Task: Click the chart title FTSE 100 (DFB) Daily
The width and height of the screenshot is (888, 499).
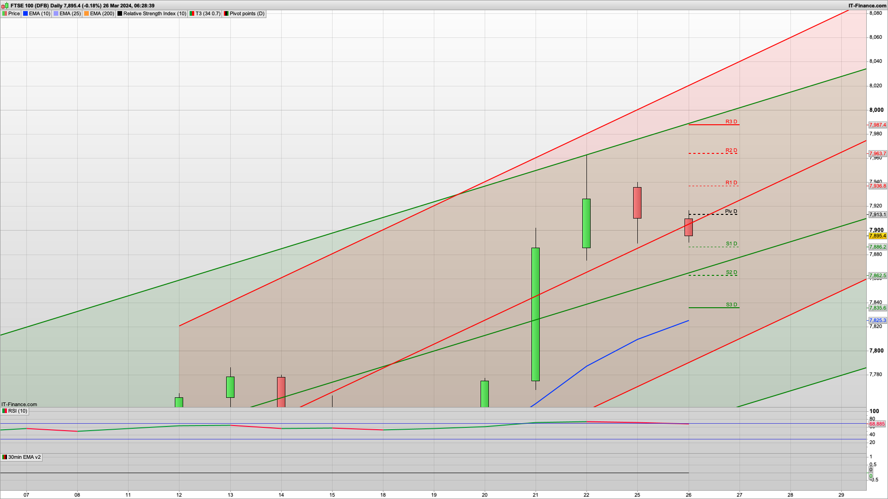Action: click(36, 6)
